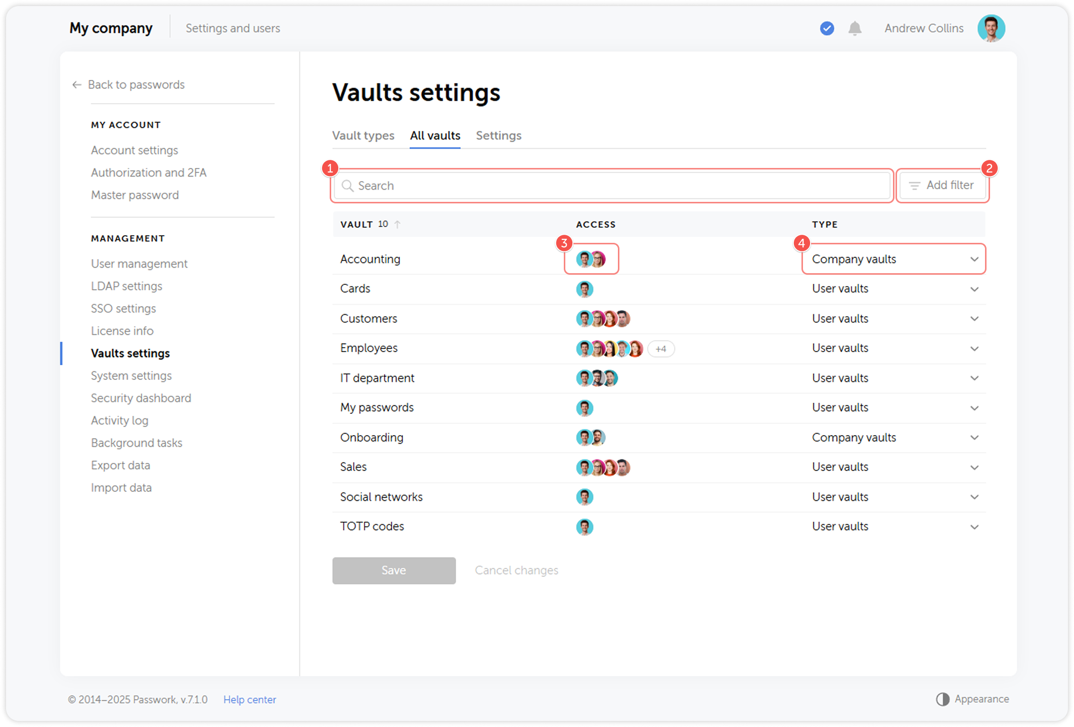Screen dimensions: 1074x727
Task: Click the notification bell icon
Action: pos(855,28)
